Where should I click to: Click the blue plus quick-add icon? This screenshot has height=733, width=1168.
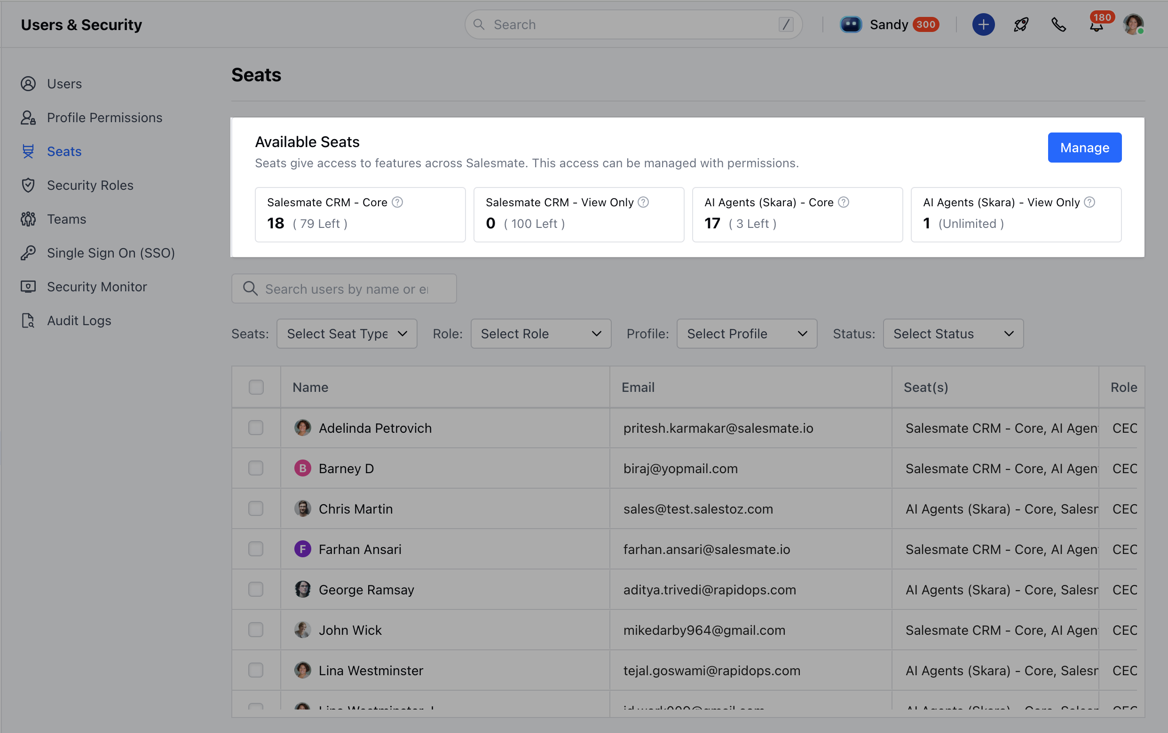pos(983,24)
